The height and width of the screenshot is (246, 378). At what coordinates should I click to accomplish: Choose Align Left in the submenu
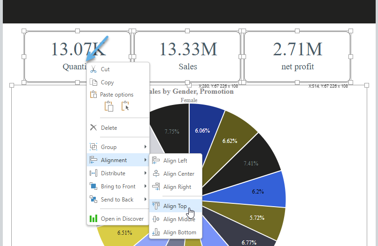pyautogui.click(x=176, y=160)
